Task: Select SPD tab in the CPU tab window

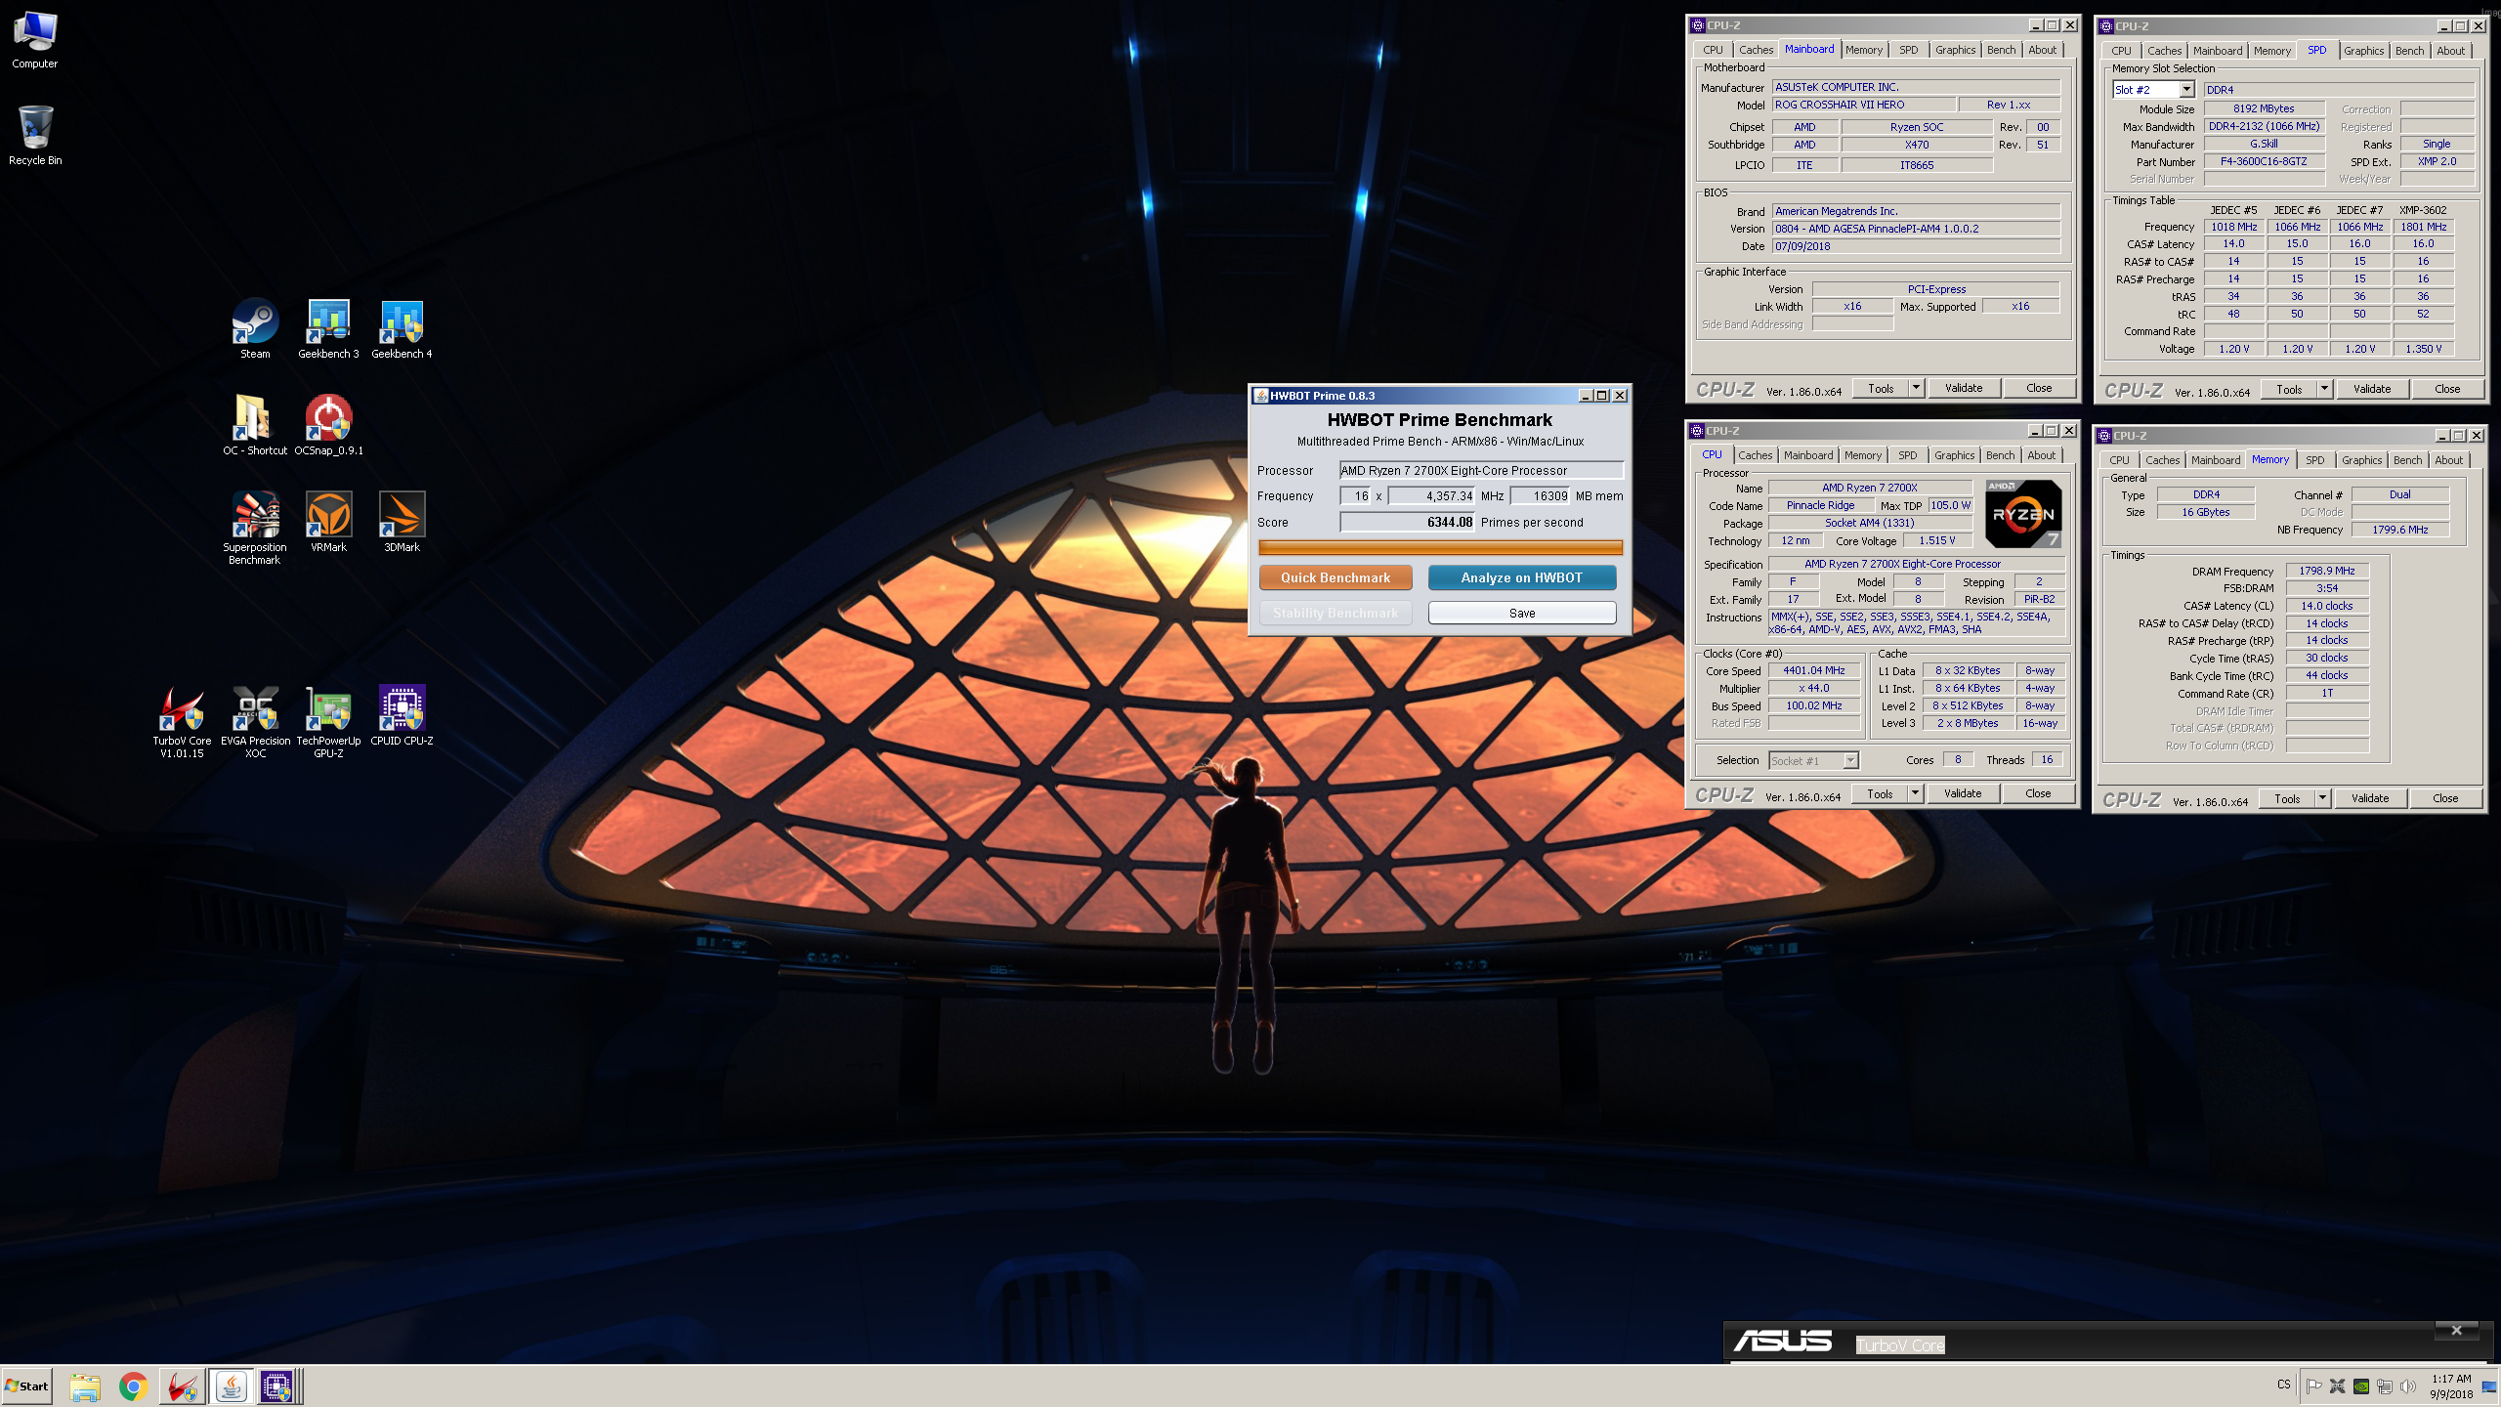Action: click(1907, 455)
